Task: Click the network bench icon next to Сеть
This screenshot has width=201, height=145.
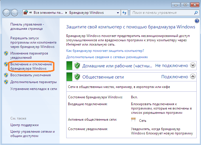Action: (133, 120)
